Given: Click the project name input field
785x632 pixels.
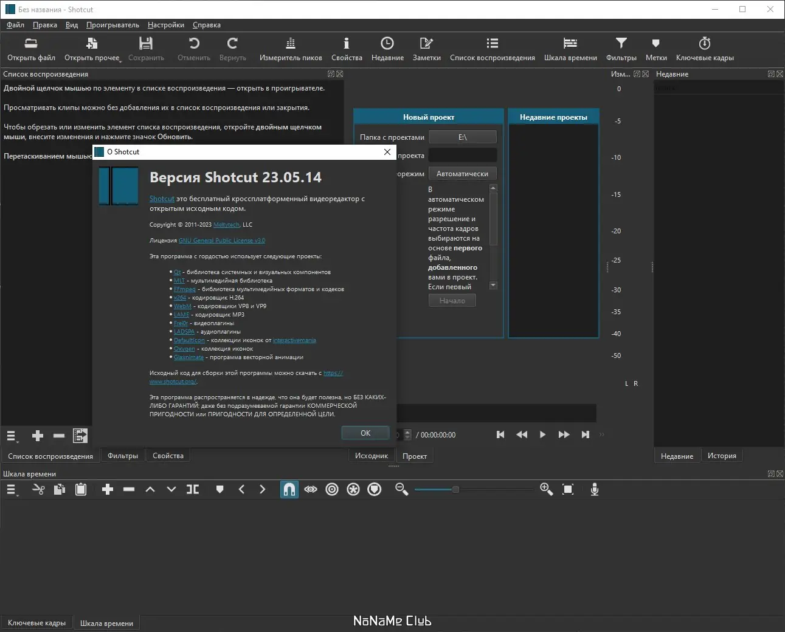Looking at the screenshot, I should pos(462,156).
